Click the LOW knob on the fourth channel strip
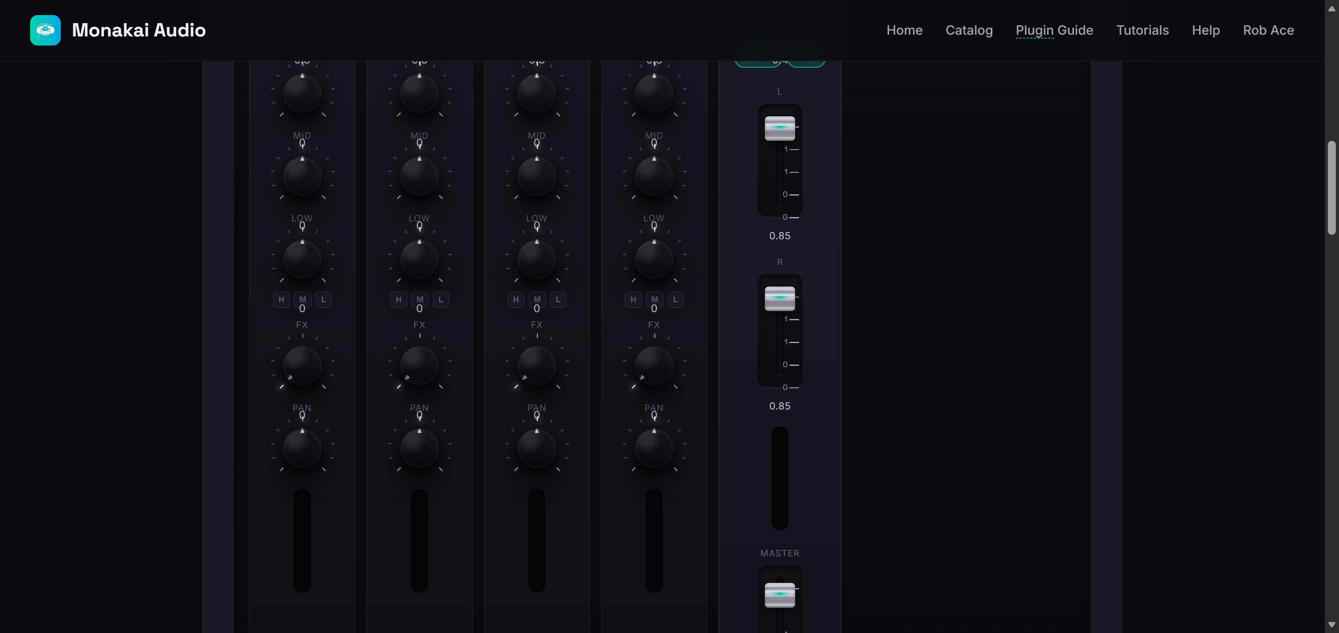1339x633 pixels. click(654, 259)
